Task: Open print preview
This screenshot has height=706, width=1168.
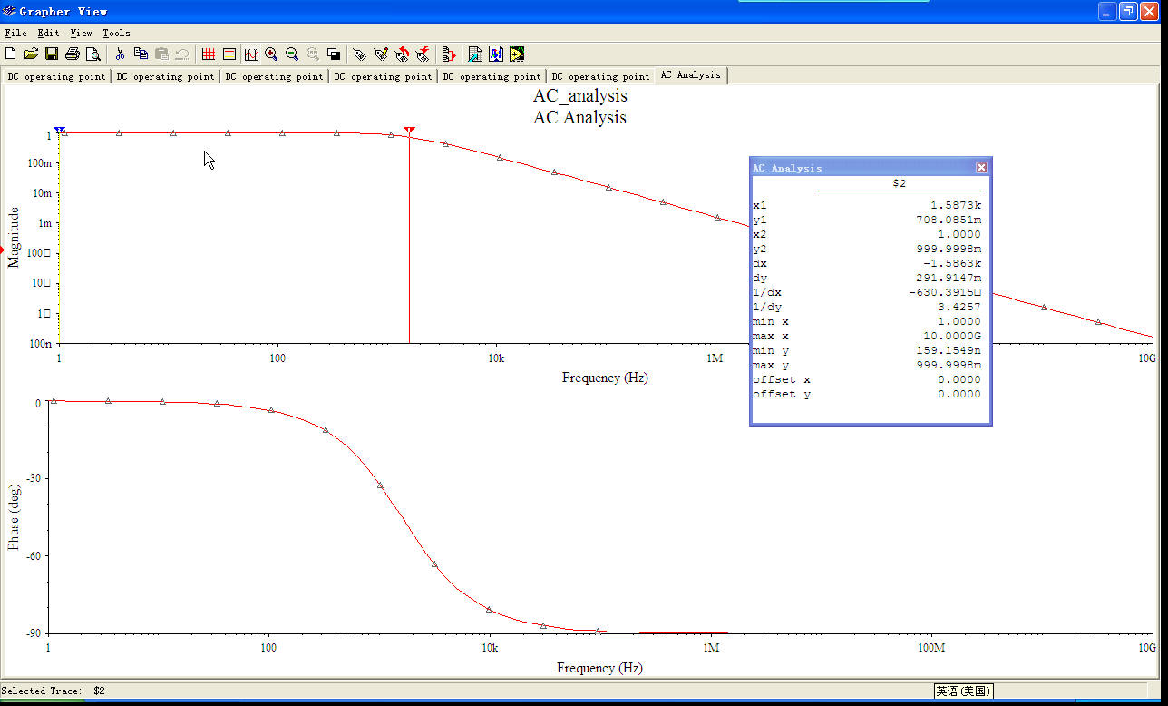Action: (x=92, y=54)
